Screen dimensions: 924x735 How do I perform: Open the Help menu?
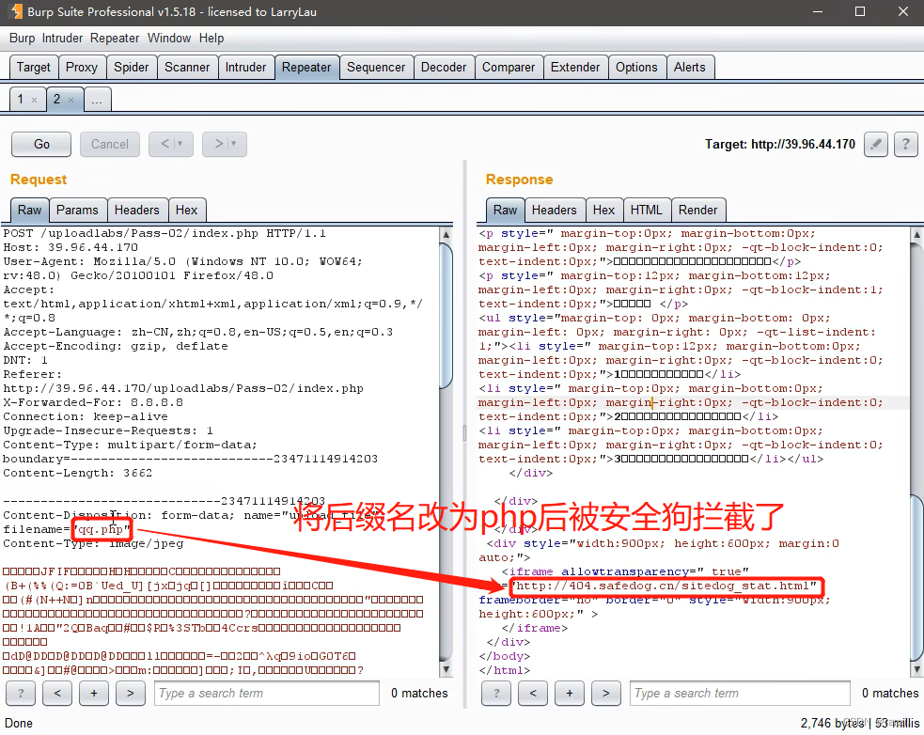coord(211,39)
